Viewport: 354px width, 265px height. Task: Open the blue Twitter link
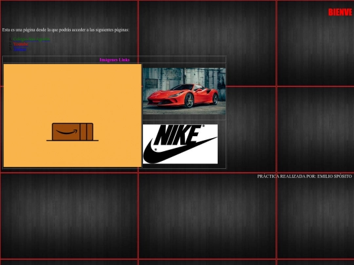pos(20,49)
